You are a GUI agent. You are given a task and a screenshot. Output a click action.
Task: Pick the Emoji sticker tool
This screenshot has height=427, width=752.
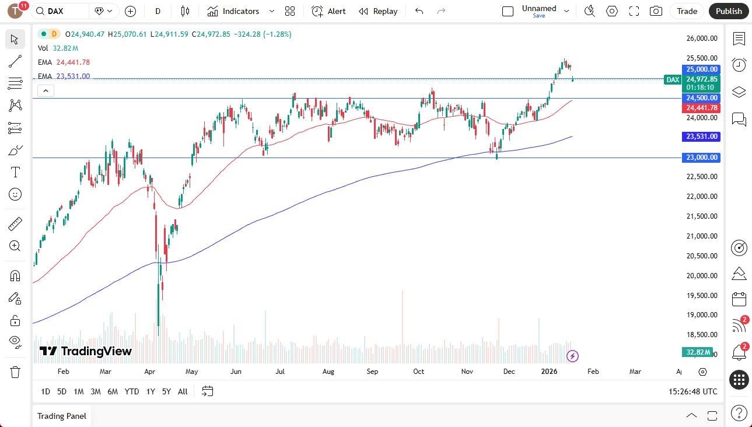pos(15,194)
